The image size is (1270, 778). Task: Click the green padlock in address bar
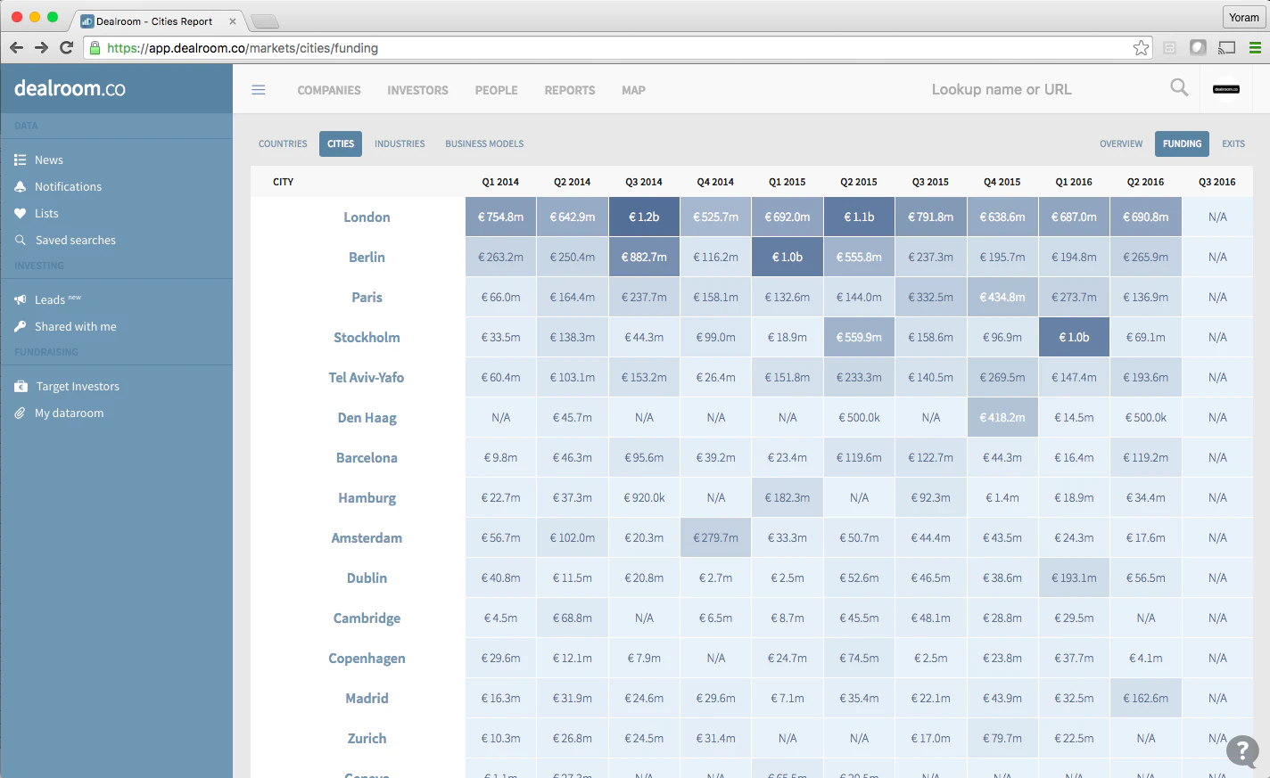click(x=95, y=48)
